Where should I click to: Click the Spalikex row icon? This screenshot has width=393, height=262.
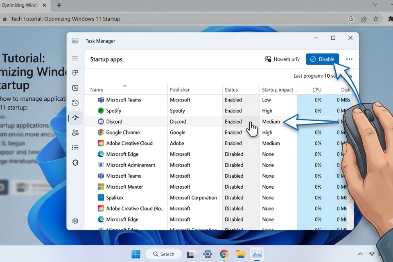click(101, 198)
